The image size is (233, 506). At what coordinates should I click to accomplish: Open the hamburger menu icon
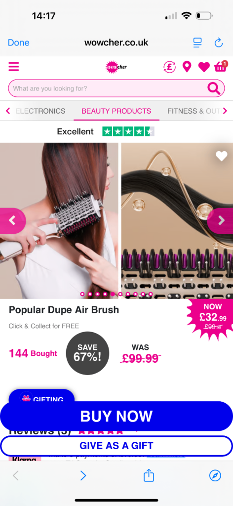click(x=13, y=67)
